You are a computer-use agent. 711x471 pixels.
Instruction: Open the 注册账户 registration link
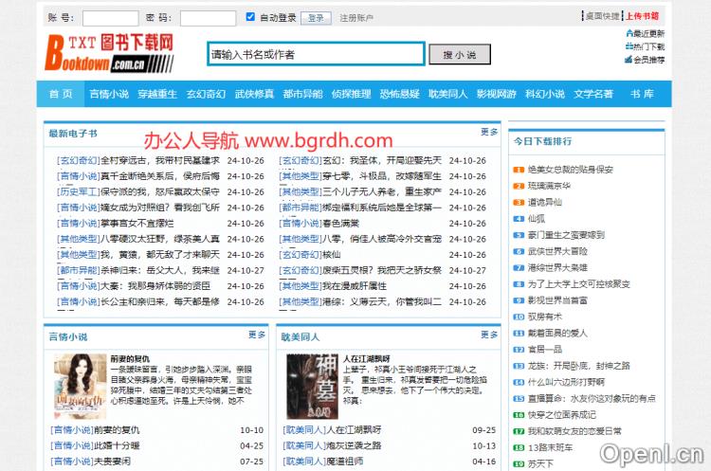pyautogui.click(x=356, y=17)
